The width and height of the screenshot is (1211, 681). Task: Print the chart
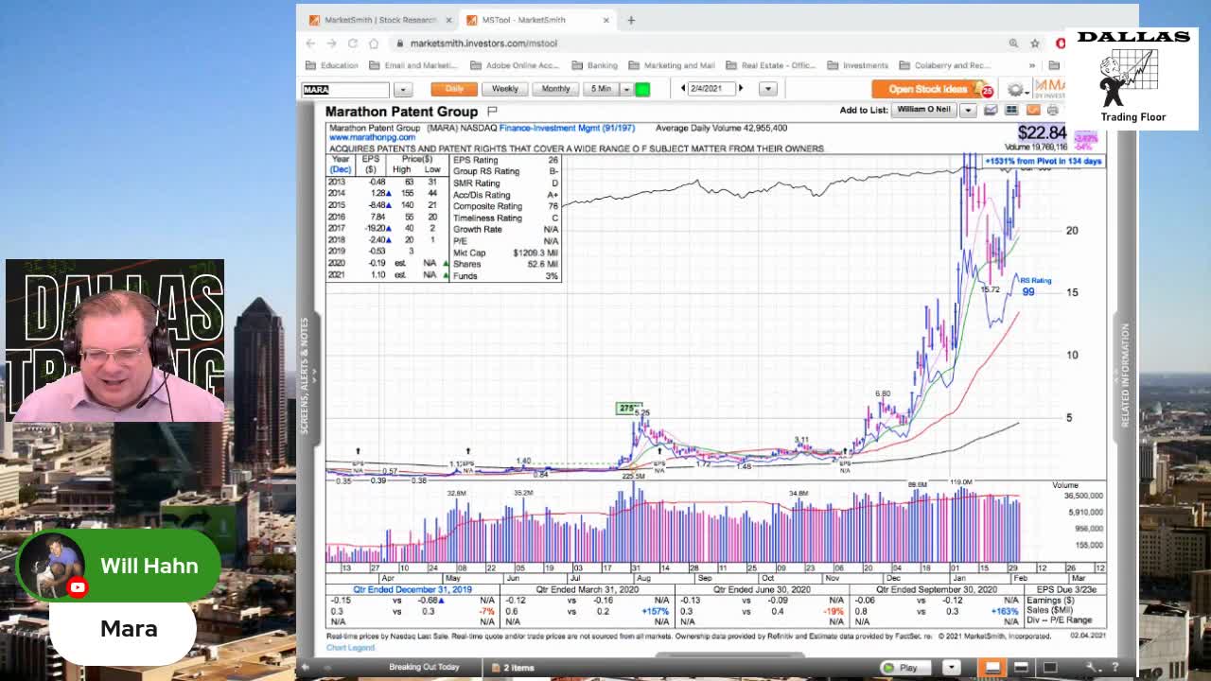tap(1052, 111)
